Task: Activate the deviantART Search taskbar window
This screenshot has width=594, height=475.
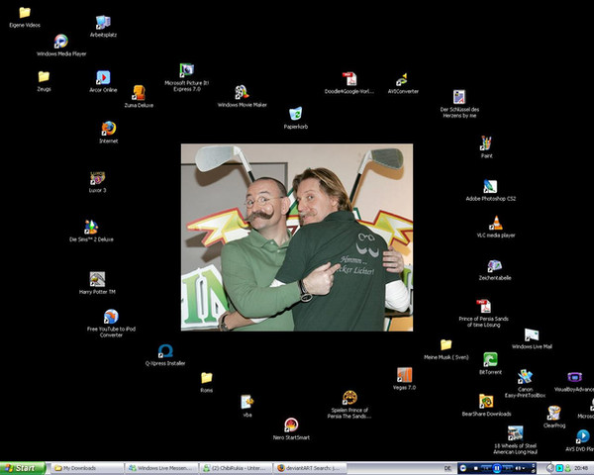Action: click(307, 467)
